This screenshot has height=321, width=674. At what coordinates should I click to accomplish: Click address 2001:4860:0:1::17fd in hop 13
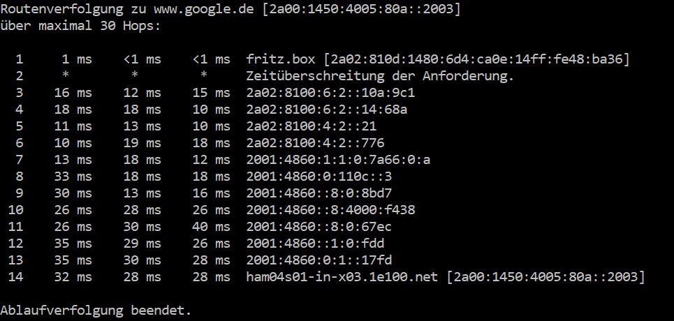pos(319,260)
